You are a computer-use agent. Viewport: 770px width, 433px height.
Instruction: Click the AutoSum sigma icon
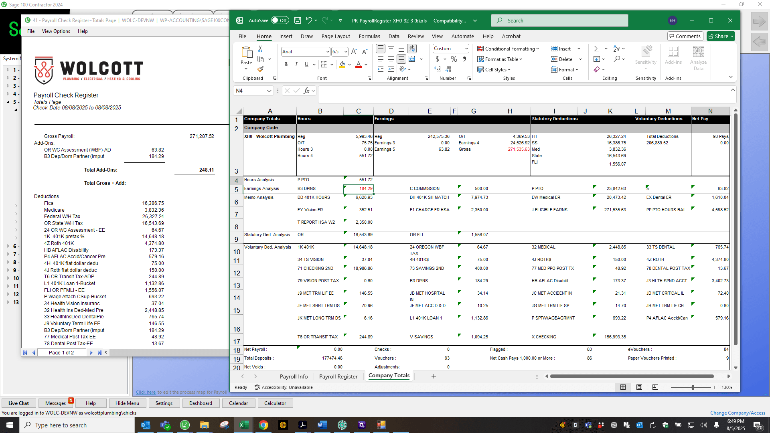597,49
